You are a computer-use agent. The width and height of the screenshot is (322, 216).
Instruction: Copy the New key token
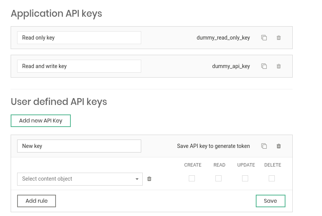point(264,146)
